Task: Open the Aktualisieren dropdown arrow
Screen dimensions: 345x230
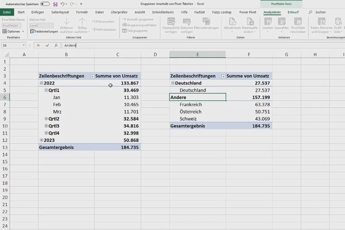Action: pos(232,32)
